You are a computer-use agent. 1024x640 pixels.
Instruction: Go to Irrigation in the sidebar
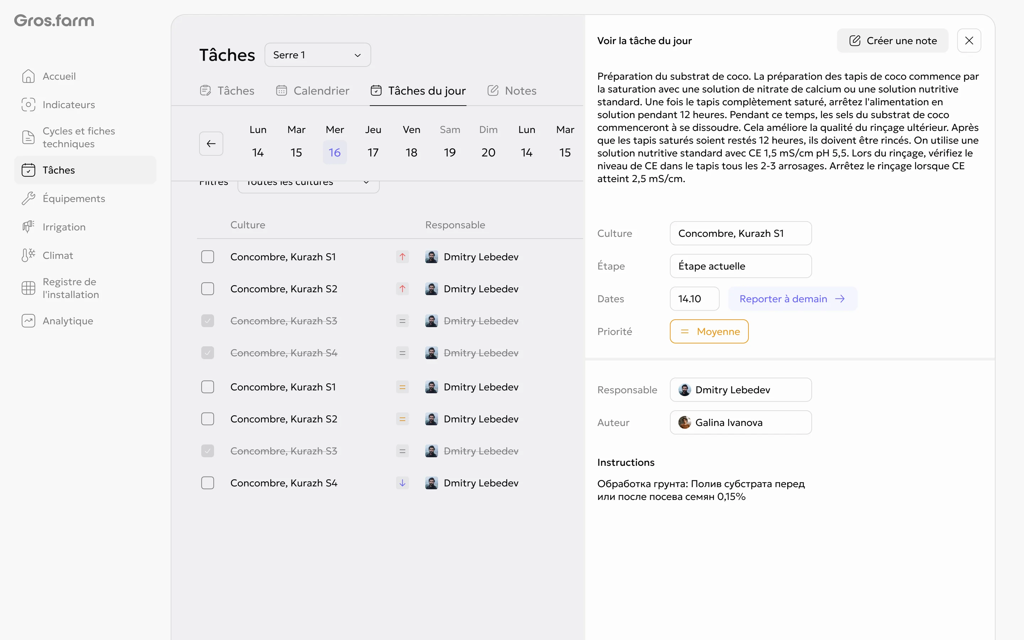pos(85,227)
